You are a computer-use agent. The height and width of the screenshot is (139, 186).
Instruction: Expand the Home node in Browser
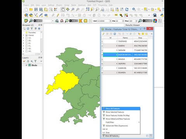click(24, 35)
